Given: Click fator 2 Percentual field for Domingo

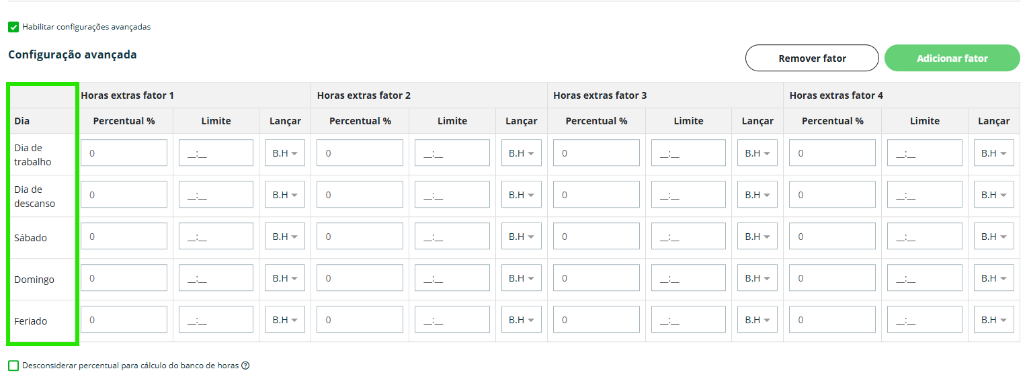Looking at the screenshot, I should click(360, 278).
